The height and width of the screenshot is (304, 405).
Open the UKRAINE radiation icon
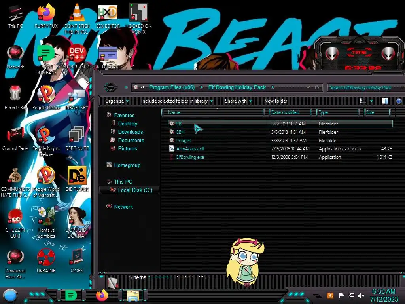46,261
